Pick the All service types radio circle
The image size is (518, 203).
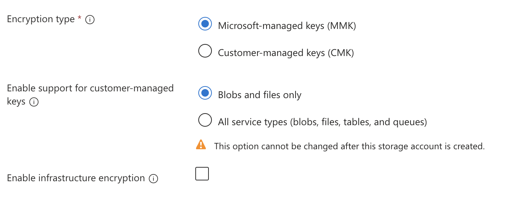(x=205, y=120)
